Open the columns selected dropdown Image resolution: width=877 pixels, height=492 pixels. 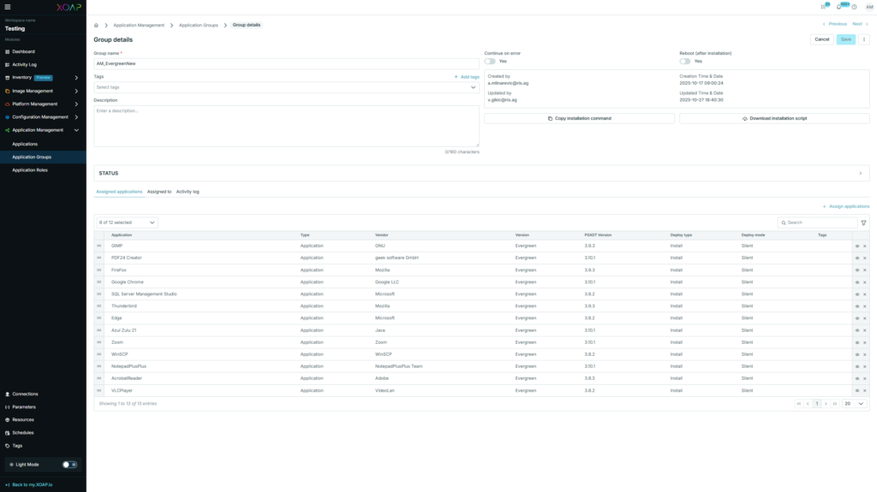126,222
